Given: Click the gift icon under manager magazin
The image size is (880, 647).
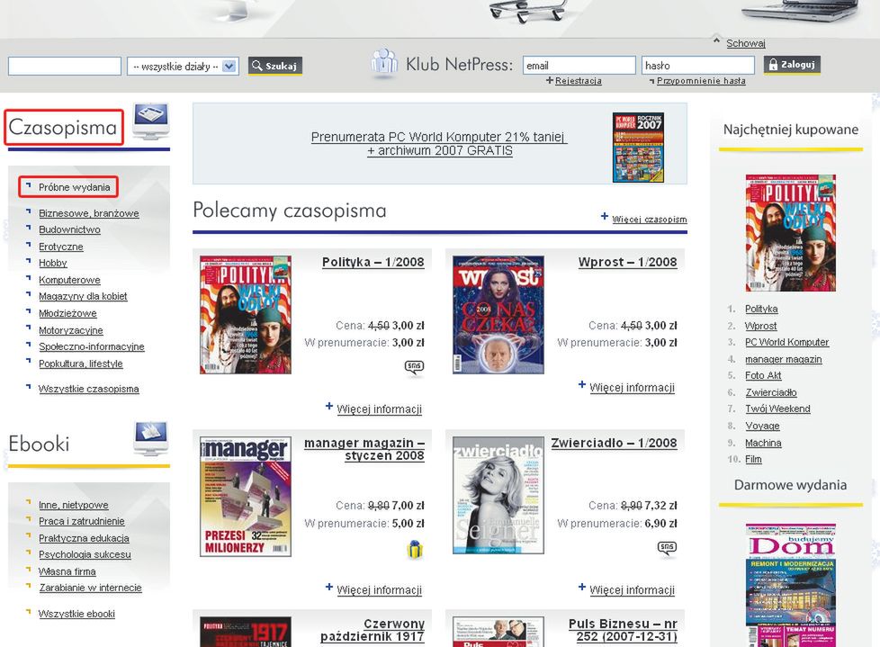Looking at the screenshot, I should [x=415, y=549].
